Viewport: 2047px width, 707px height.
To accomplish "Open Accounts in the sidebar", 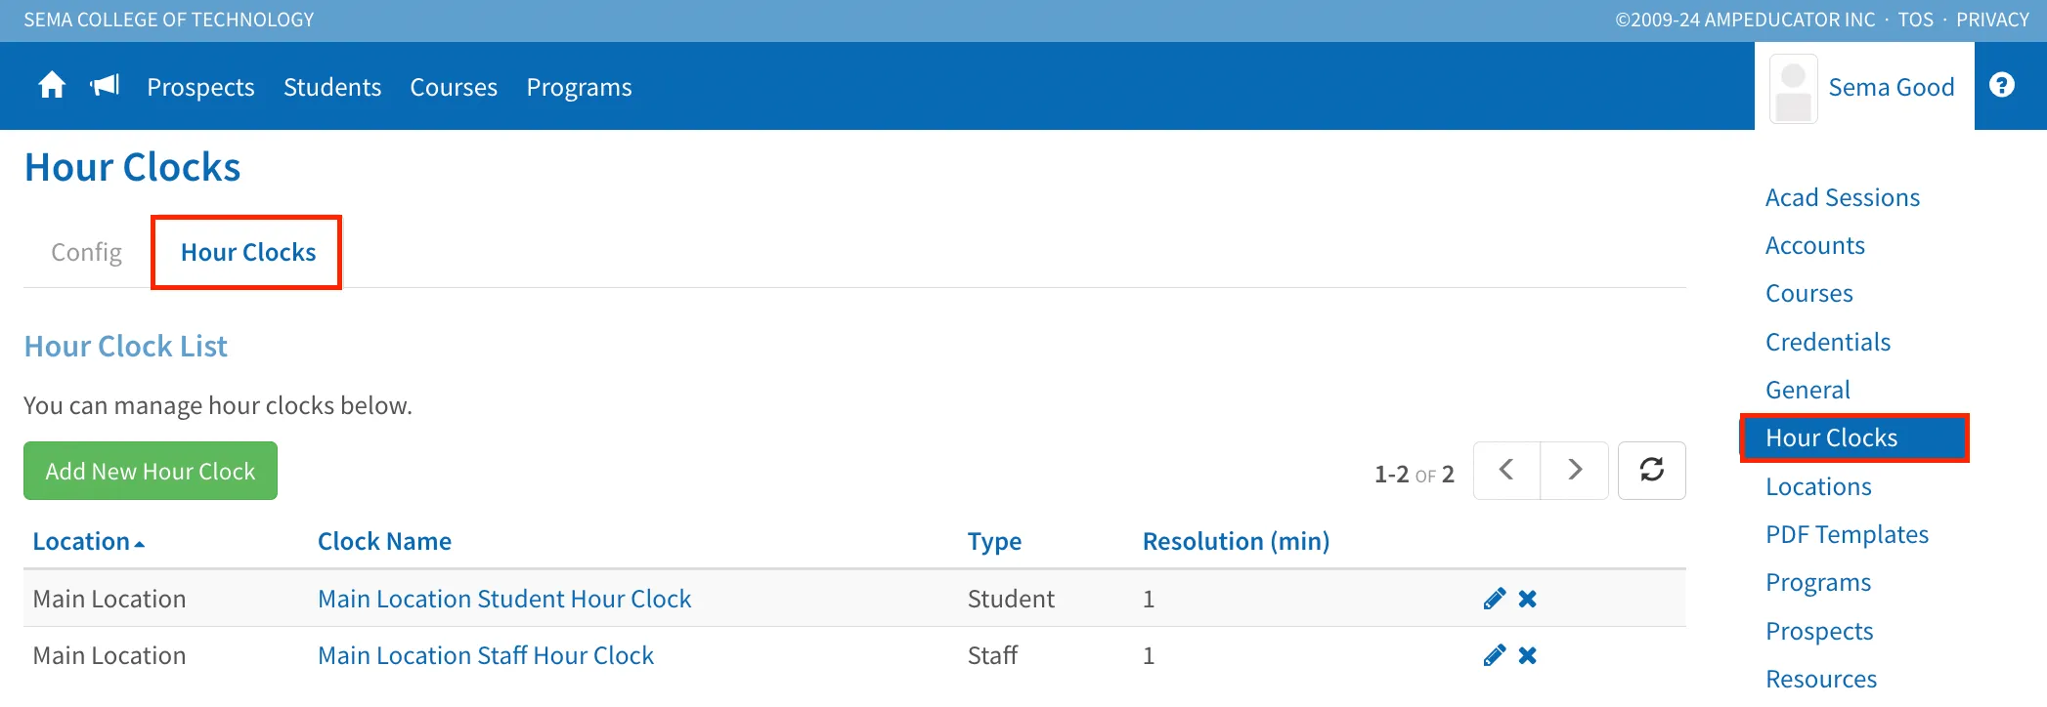I will [1815, 245].
